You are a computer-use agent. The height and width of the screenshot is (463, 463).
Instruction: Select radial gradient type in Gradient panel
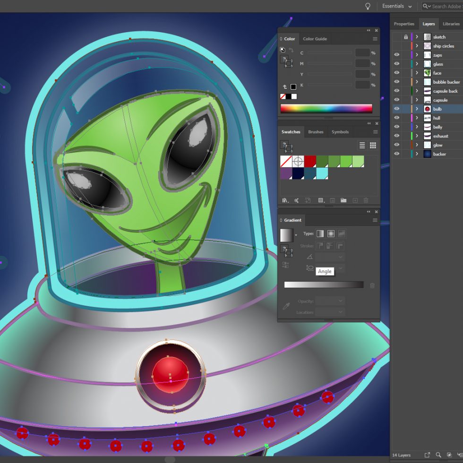(x=331, y=233)
